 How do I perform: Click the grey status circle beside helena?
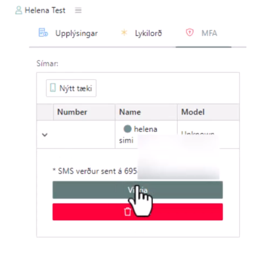click(127, 129)
